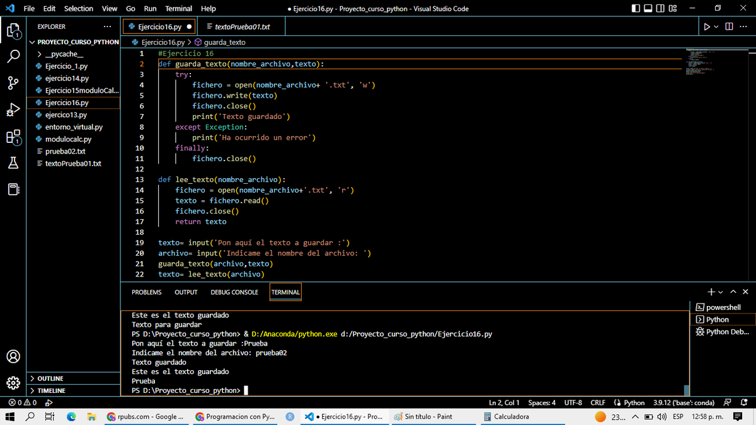756x425 pixels.
Task: Open Manage settings gear icon
Action: click(13, 382)
